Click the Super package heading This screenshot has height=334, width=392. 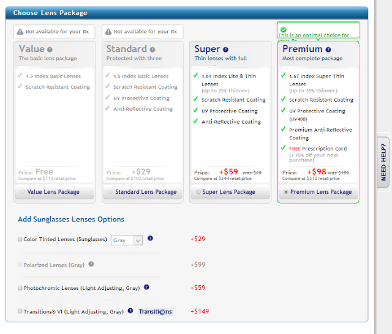click(x=207, y=49)
